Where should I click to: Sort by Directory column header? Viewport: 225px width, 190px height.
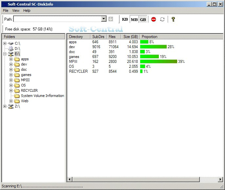click(x=79, y=37)
